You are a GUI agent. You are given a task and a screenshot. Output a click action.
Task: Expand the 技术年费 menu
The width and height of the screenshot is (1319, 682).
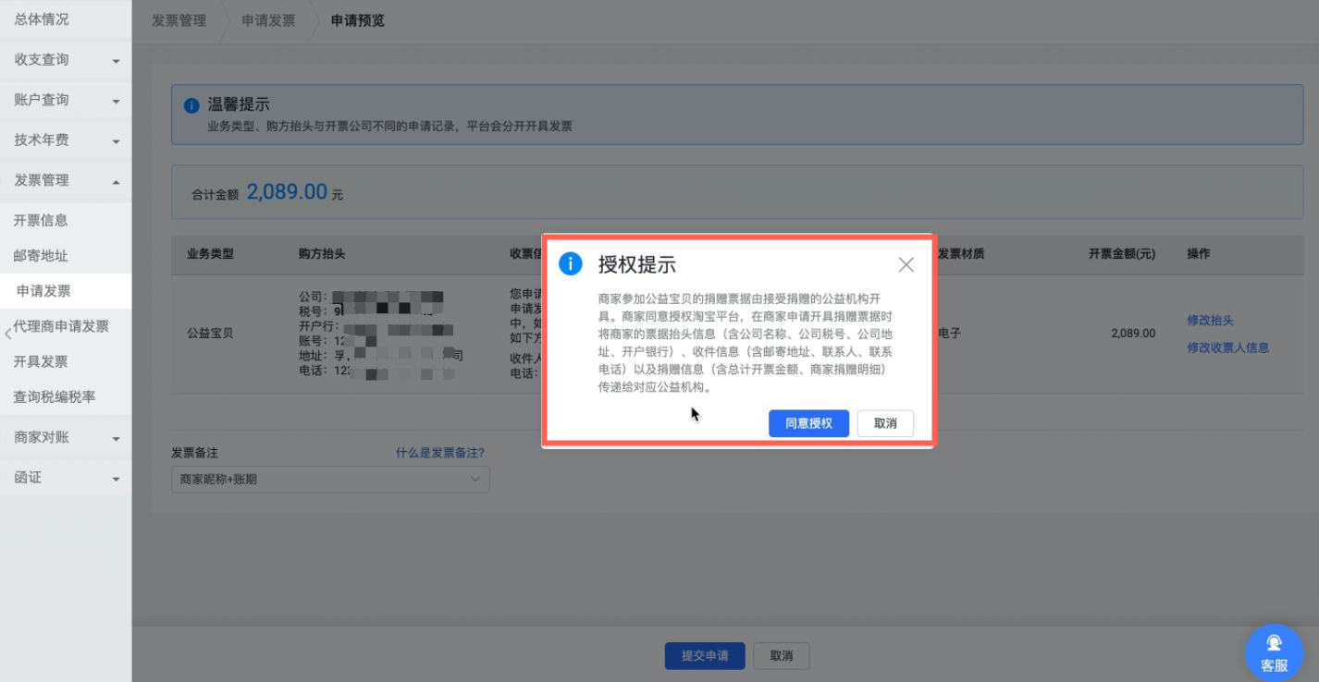(66, 140)
